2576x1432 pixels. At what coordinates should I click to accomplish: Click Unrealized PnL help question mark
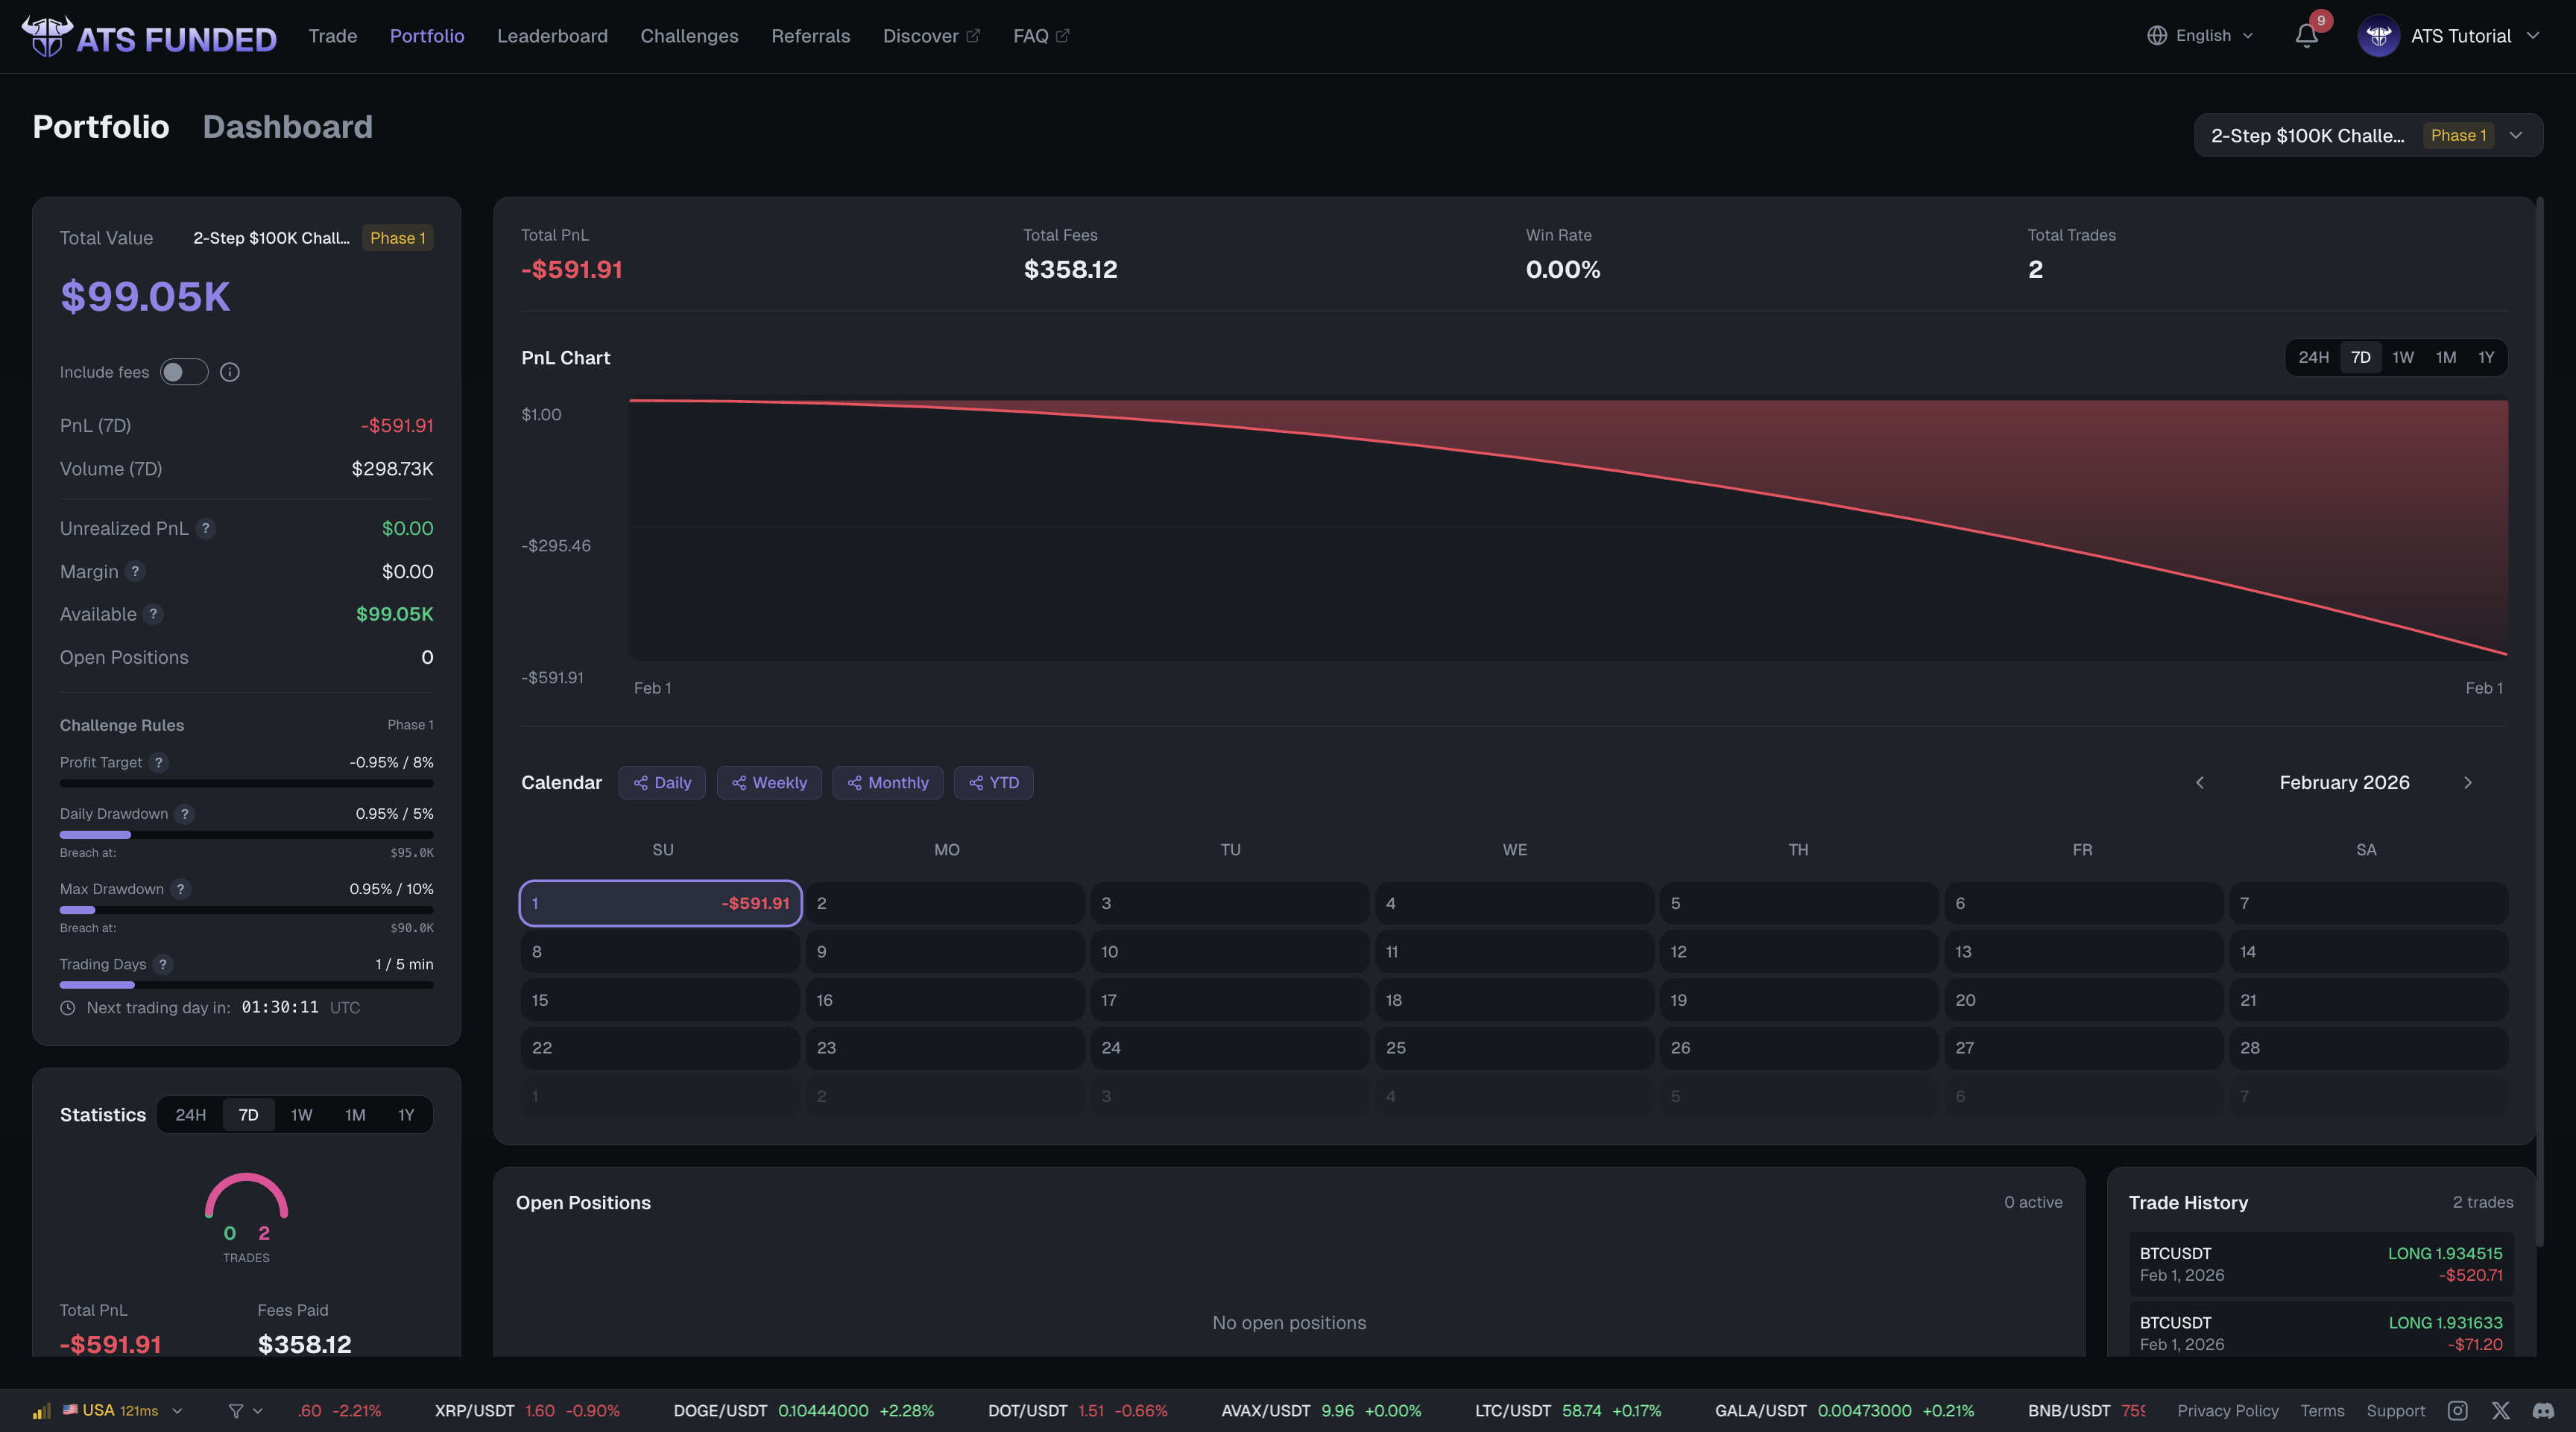pos(206,529)
